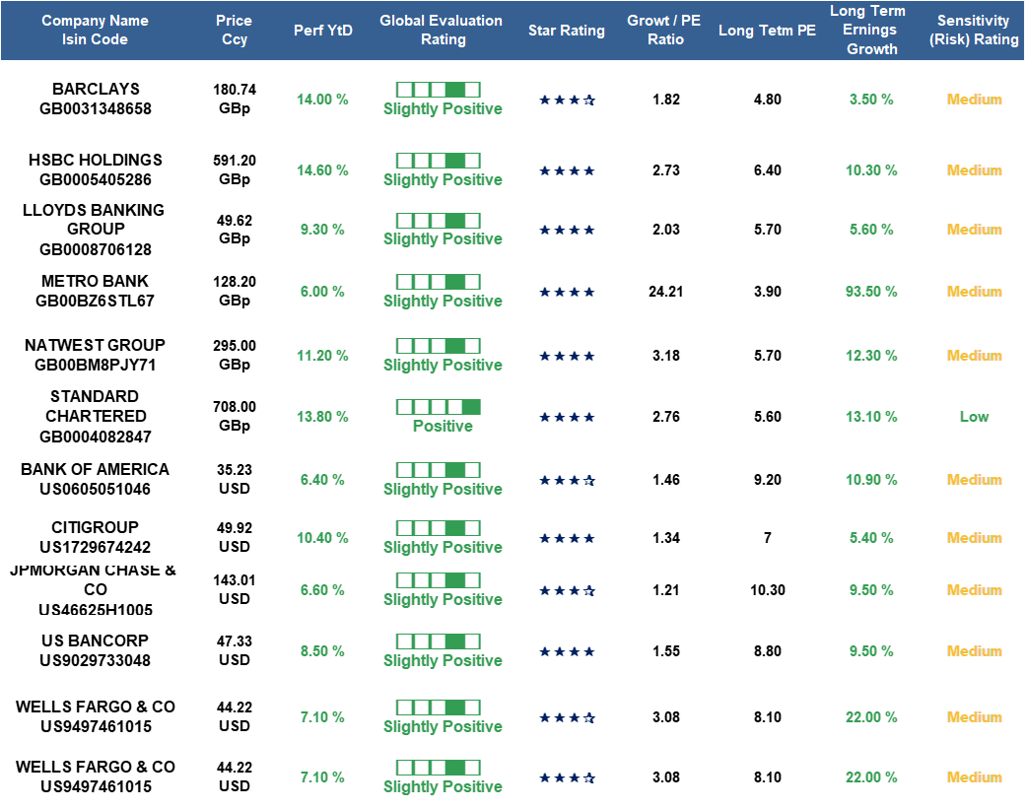Select the Long Tetm PE header
The width and height of the screenshot is (1025, 809).
point(768,31)
